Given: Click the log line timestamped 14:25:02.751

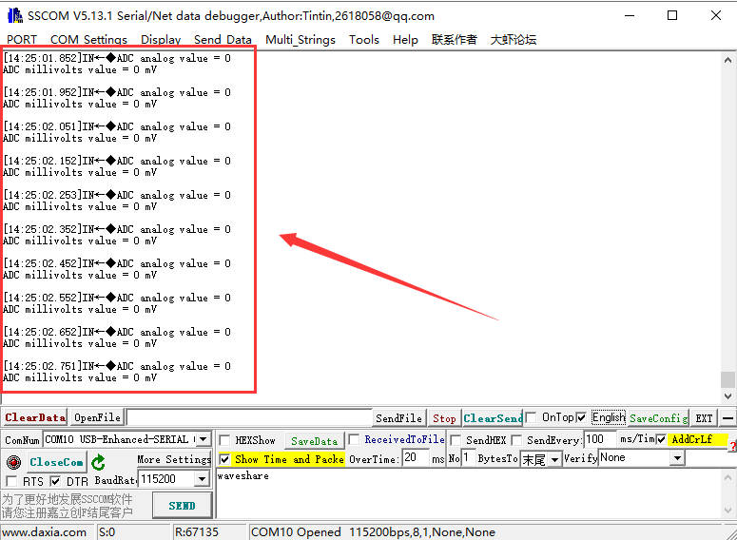Looking at the screenshot, I should point(117,366).
